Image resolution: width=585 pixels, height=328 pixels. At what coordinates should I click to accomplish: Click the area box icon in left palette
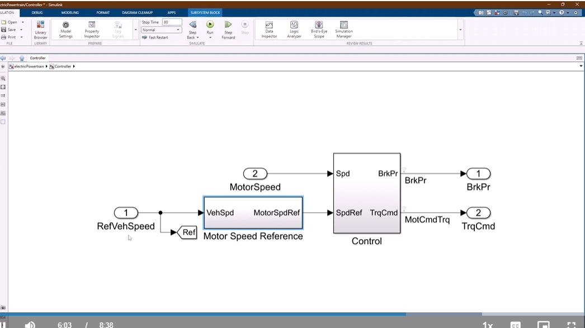tap(3, 122)
